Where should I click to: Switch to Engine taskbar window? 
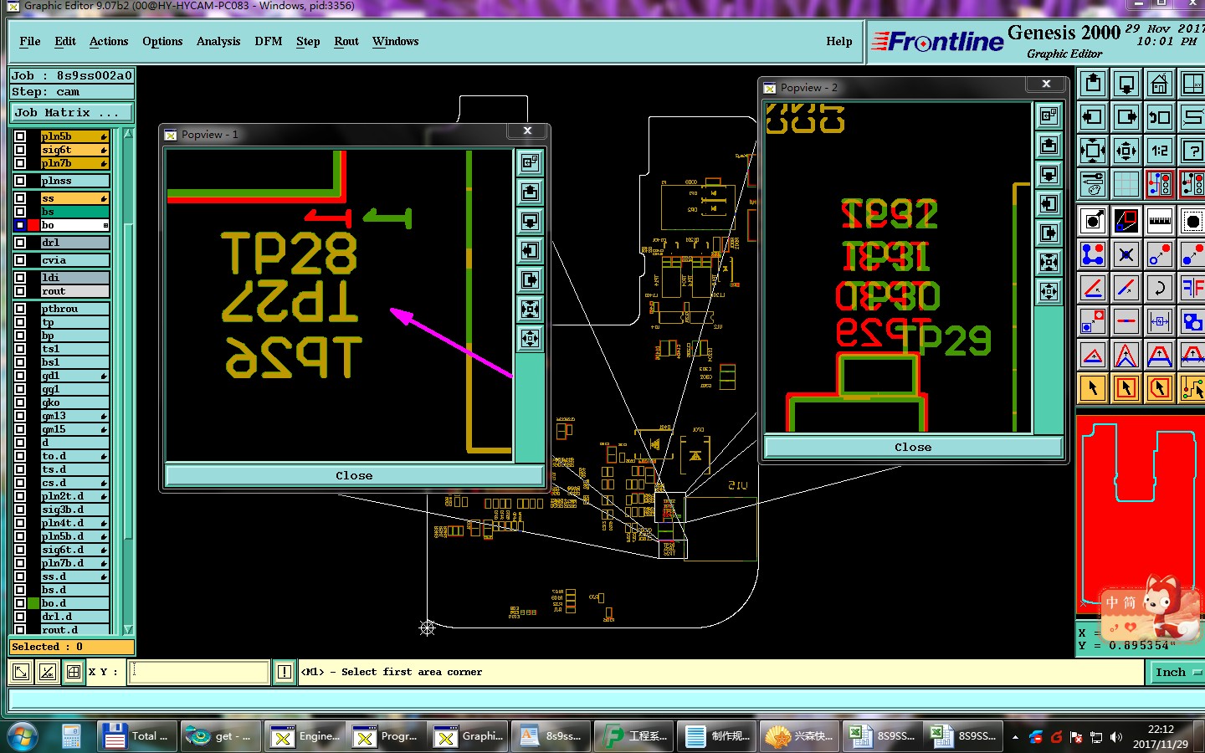pos(305,736)
